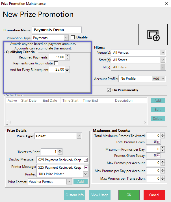Click the Promotion Name text field
Viewport: 171px width, 202px height.
coord(57,30)
